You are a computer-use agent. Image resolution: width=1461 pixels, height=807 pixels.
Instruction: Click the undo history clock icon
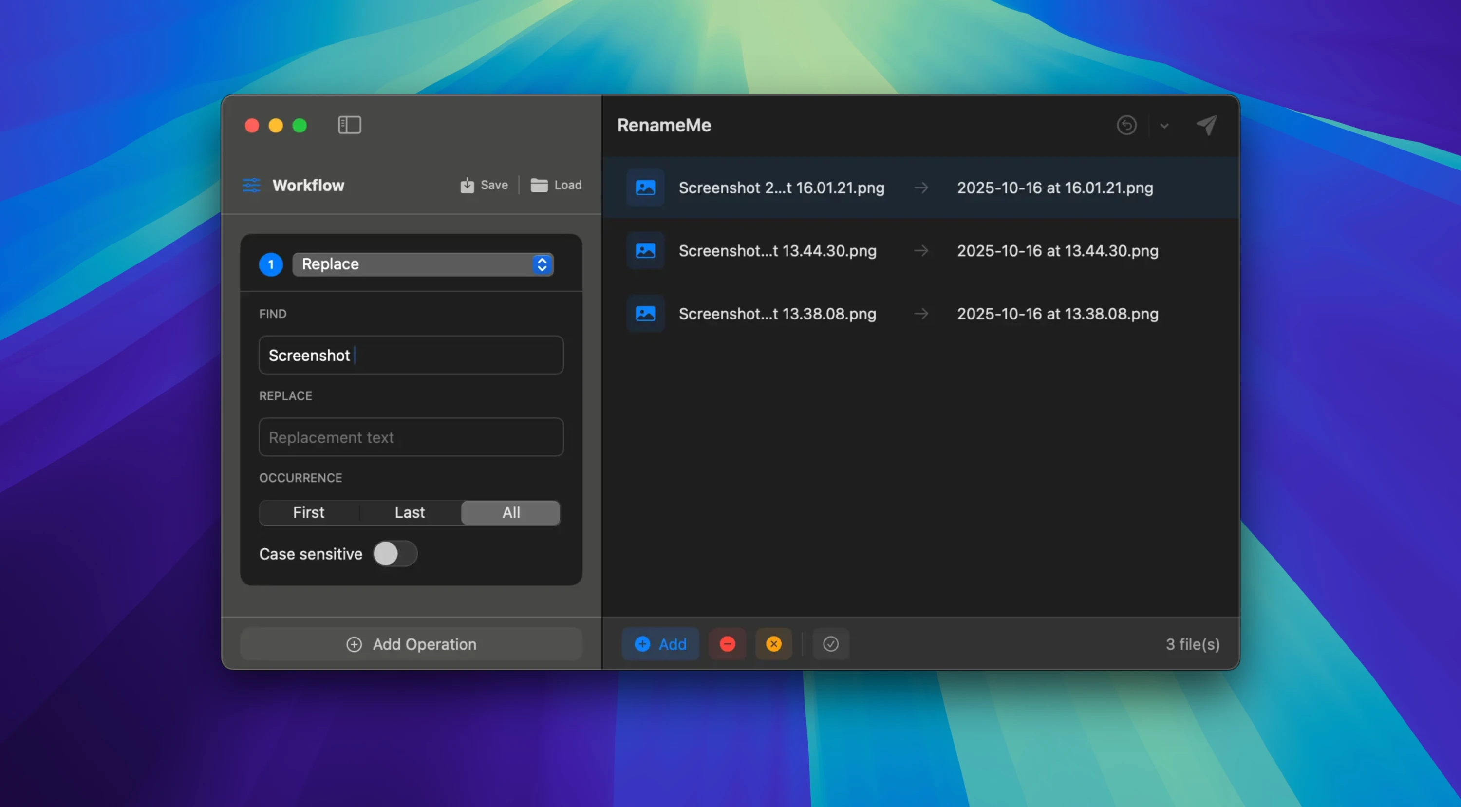[x=1126, y=125]
